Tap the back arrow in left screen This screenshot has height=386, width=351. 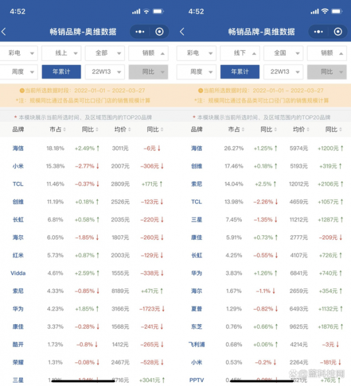[x=4, y=31]
